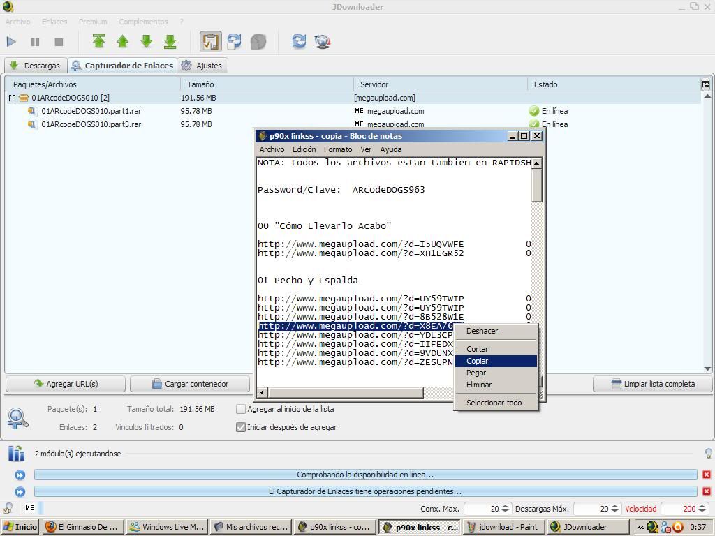Click Agregar URL(s) button

[66, 384]
